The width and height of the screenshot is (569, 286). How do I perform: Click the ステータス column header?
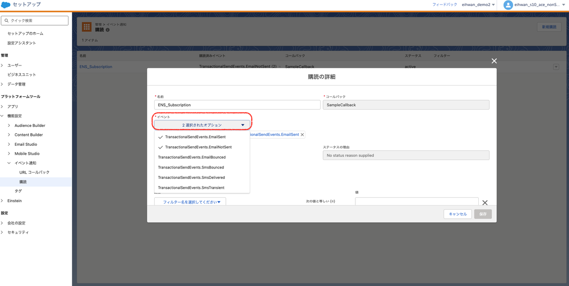pyautogui.click(x=413, y=56)
